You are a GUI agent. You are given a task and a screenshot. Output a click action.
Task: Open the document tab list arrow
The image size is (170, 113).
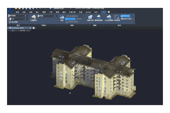click(x=8, y=28)
